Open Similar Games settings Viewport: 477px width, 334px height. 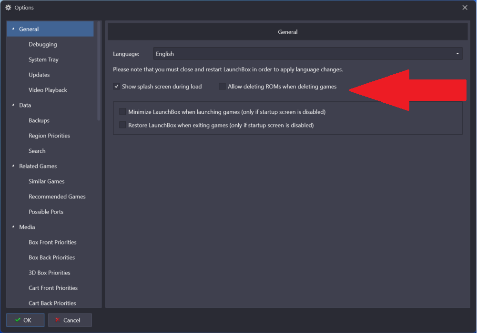[x=47, y=181]
